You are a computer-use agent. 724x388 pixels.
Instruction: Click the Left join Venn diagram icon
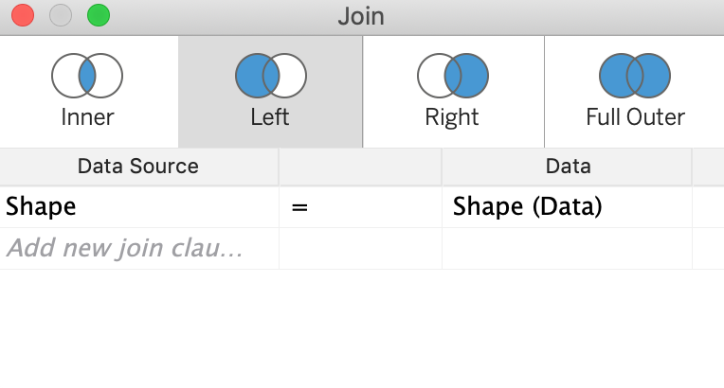(271, 76)
